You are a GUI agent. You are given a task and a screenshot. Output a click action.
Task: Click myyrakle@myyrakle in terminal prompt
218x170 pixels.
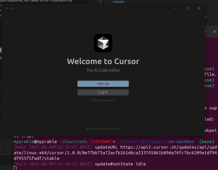(35, 142)
